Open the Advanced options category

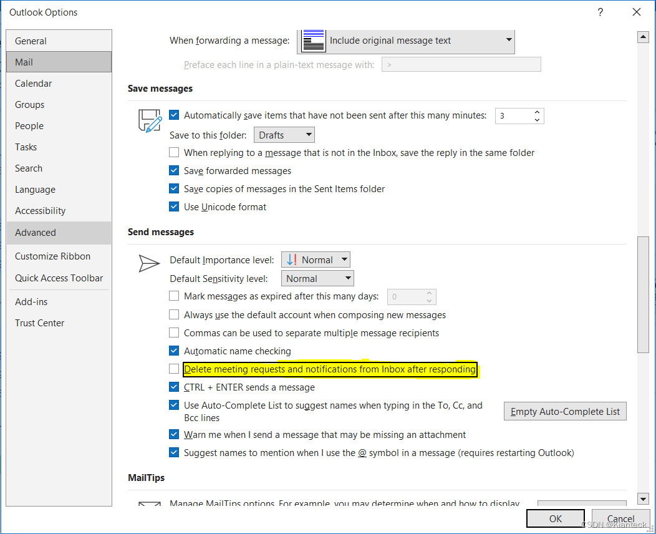click(59, 233)
